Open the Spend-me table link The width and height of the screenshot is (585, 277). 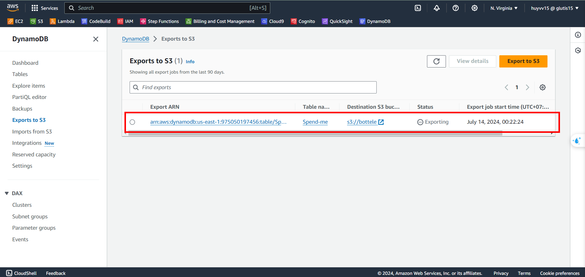(315, 122)
